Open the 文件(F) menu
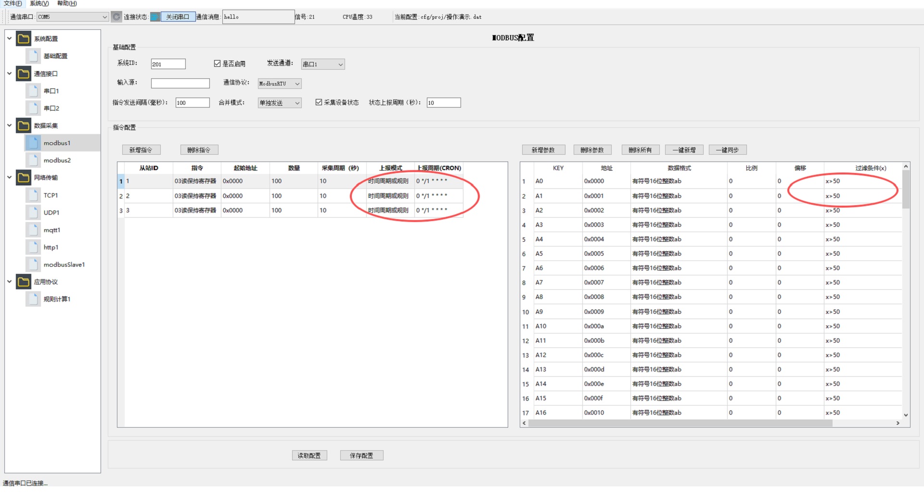 click(13, 3)
